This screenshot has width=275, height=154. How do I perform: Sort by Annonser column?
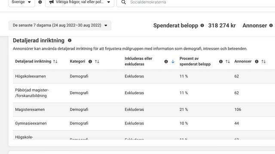[263, 62]
